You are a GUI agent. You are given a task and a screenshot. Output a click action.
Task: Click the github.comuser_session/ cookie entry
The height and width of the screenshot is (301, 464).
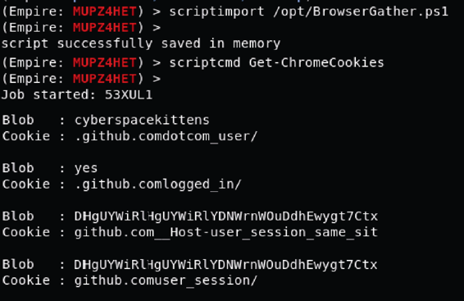[166, 280]
